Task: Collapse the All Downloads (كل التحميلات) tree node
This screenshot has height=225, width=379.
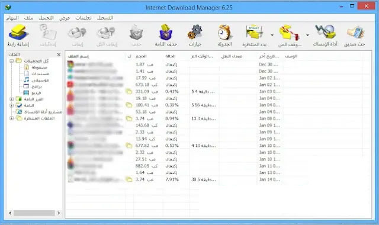Action: [x=11, y=61]
